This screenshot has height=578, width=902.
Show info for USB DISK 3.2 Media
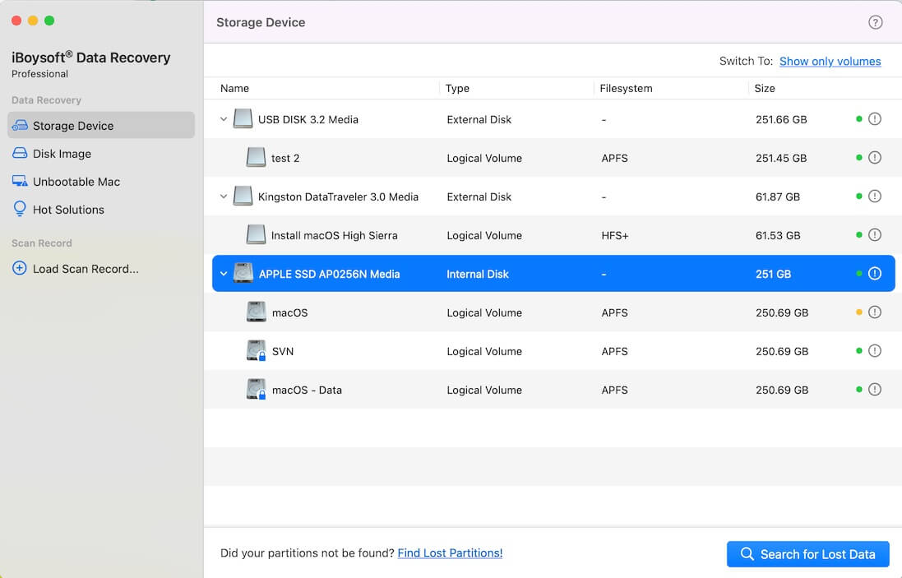coord(874,119)
